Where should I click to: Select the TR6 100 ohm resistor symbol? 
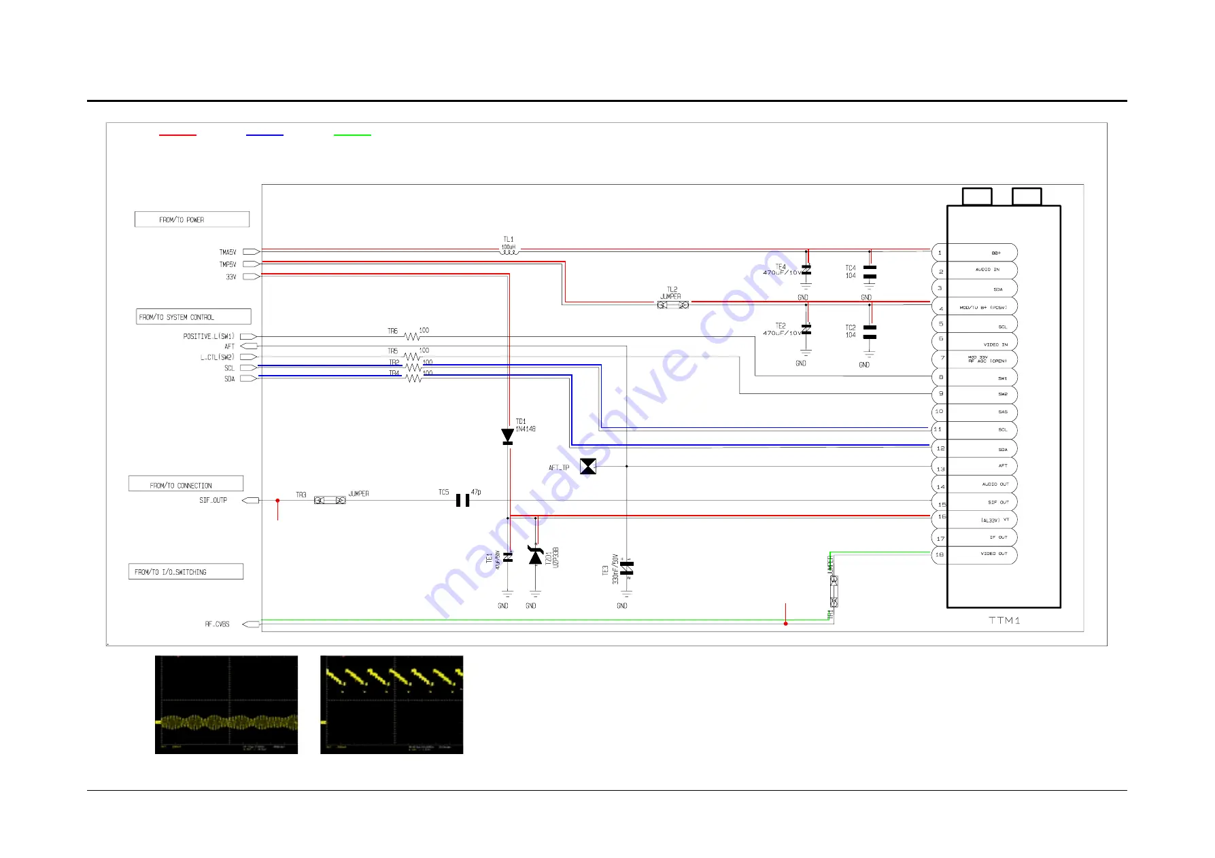pyautogui.click(x=412, y=336)
